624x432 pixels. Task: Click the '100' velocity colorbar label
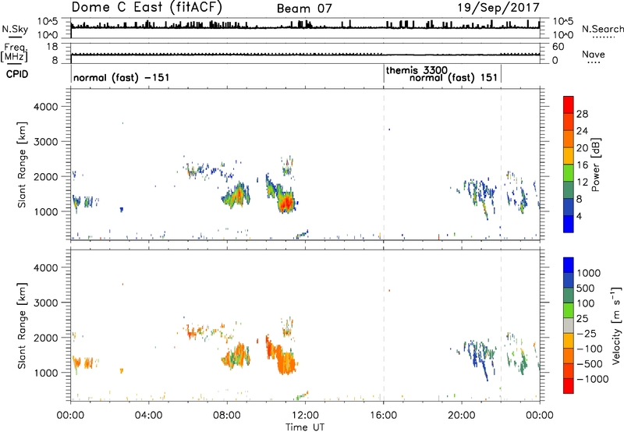[585, 303]
